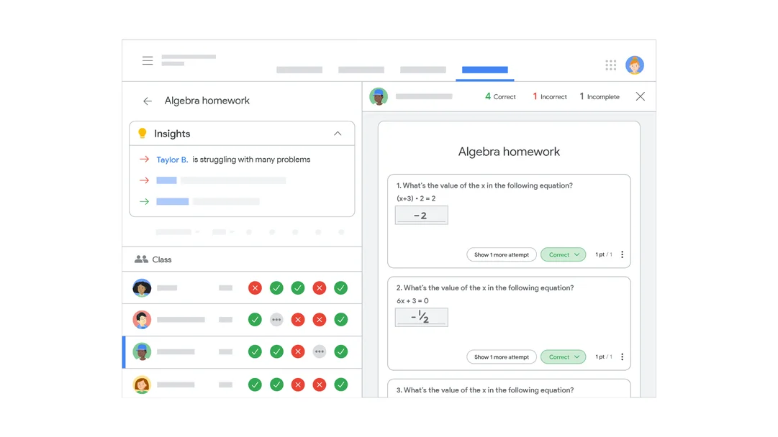Screen dimensions: 778x437
Task: Open the Correct dropdown for question 1
Action: coord(563,254)
